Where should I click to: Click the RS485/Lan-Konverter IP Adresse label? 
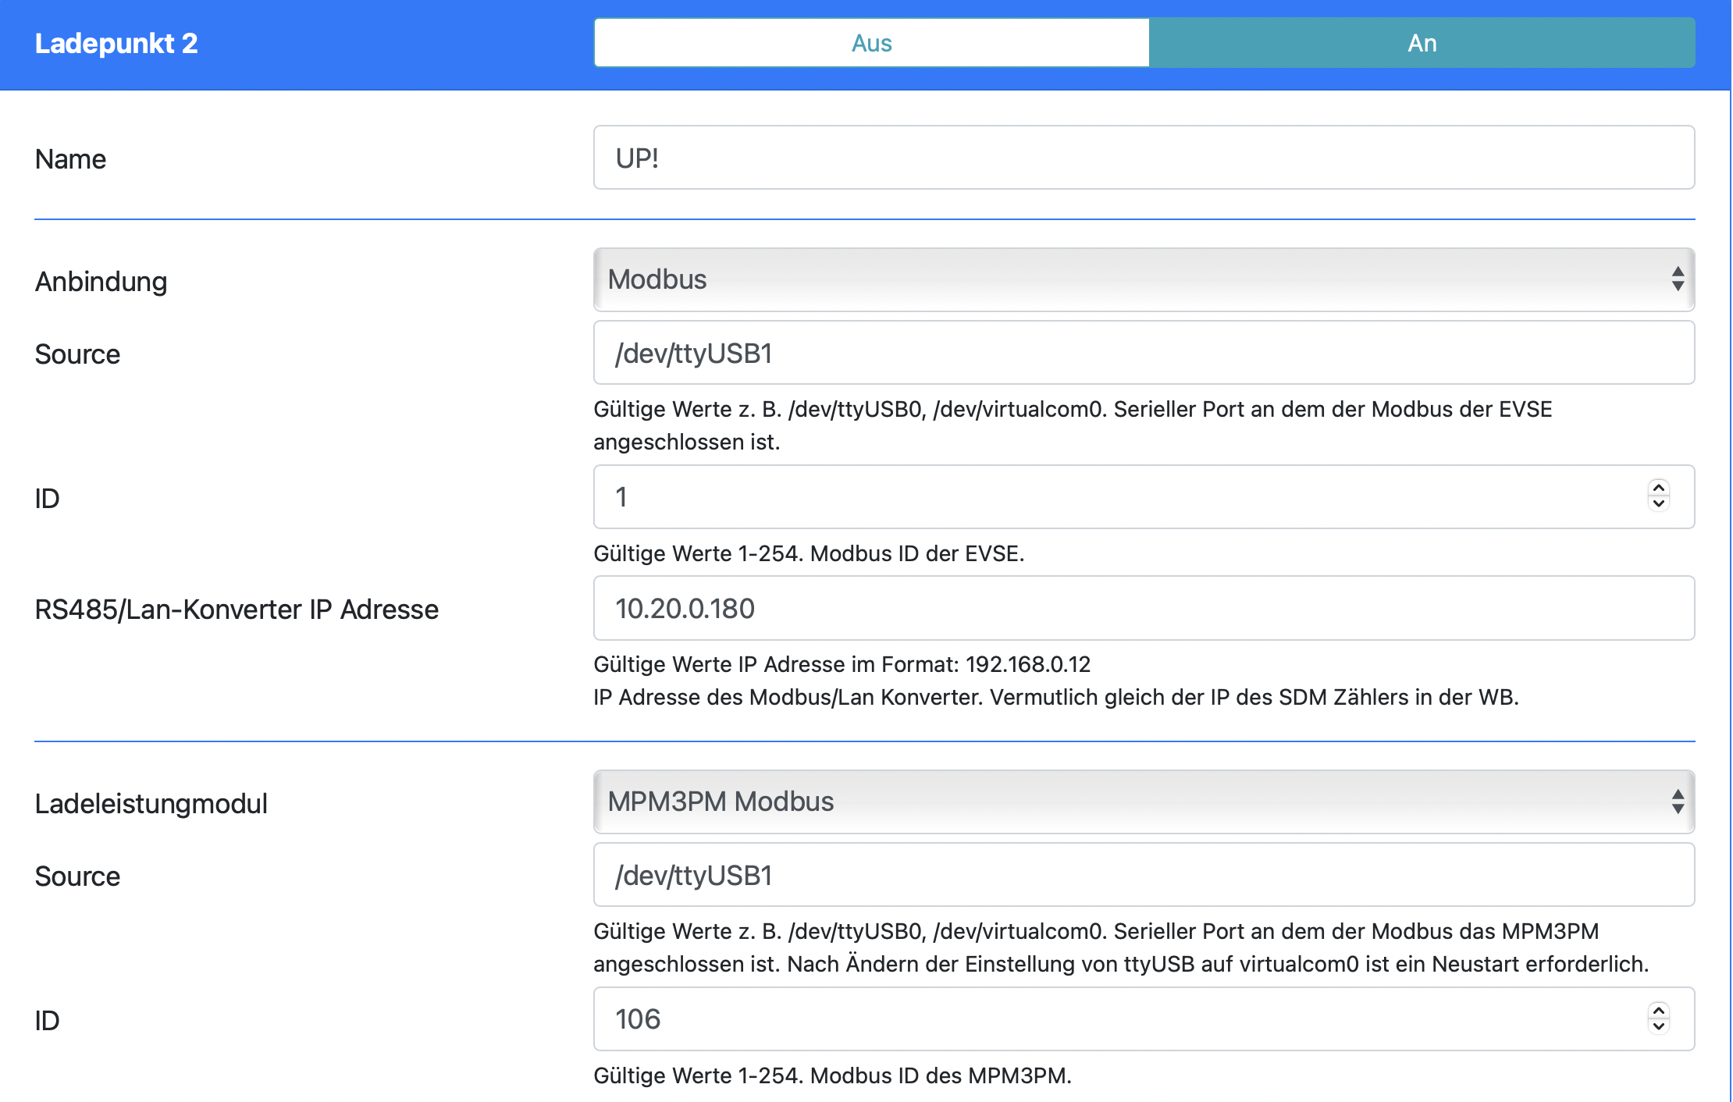[237, 610]
